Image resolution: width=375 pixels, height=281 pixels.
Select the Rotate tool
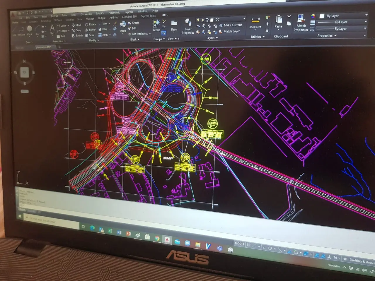(x=91, y=25)
